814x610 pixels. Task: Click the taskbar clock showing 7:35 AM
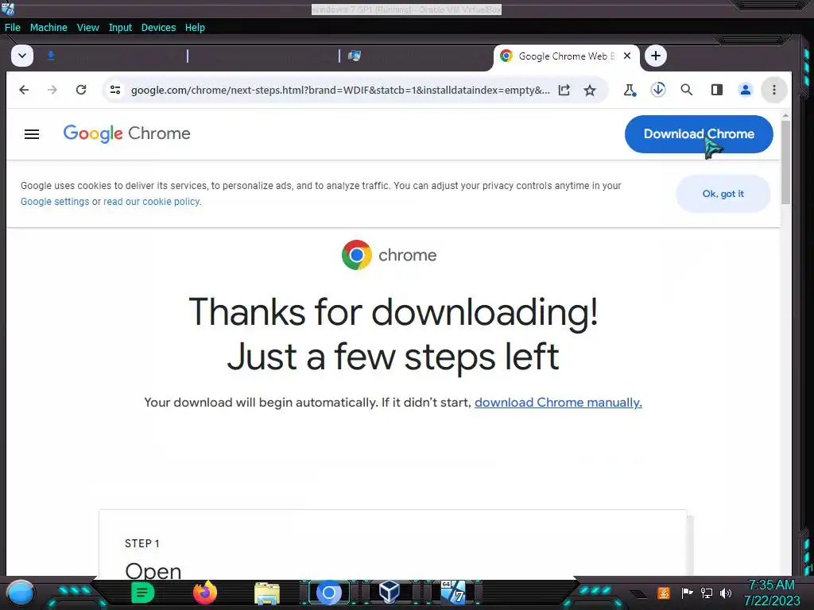tap(772, 593)
